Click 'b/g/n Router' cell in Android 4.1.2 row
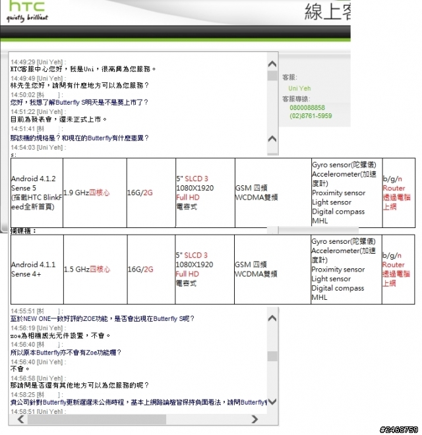This screenshot has width=422, height=435. click(399, 193)
